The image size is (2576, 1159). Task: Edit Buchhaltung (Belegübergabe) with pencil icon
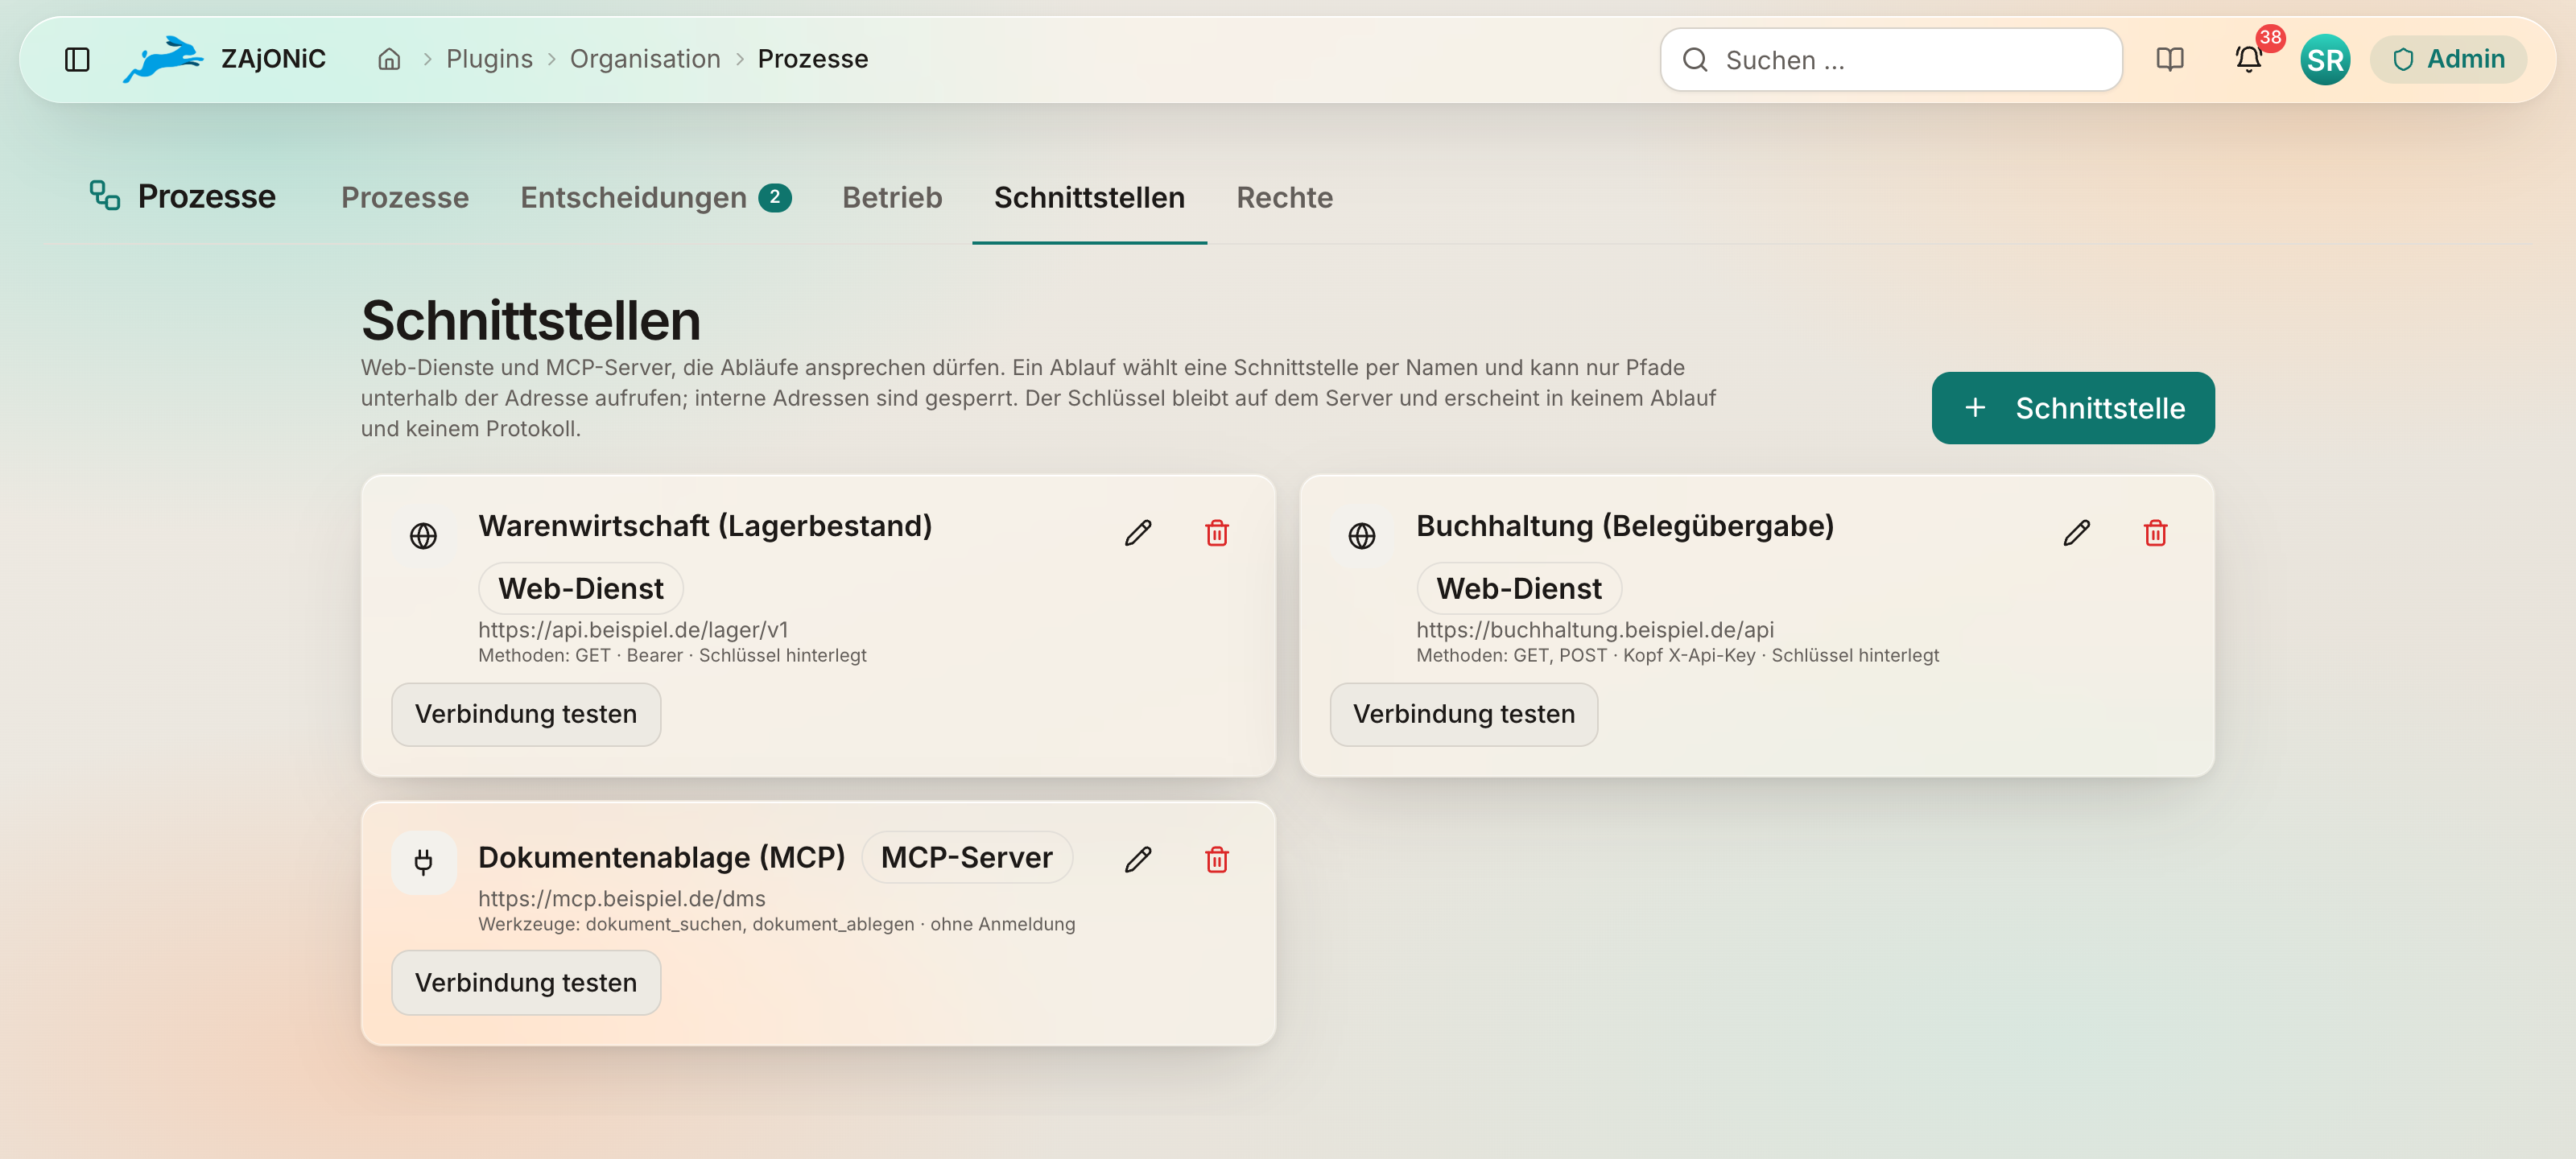click(x=2076, y=533)
